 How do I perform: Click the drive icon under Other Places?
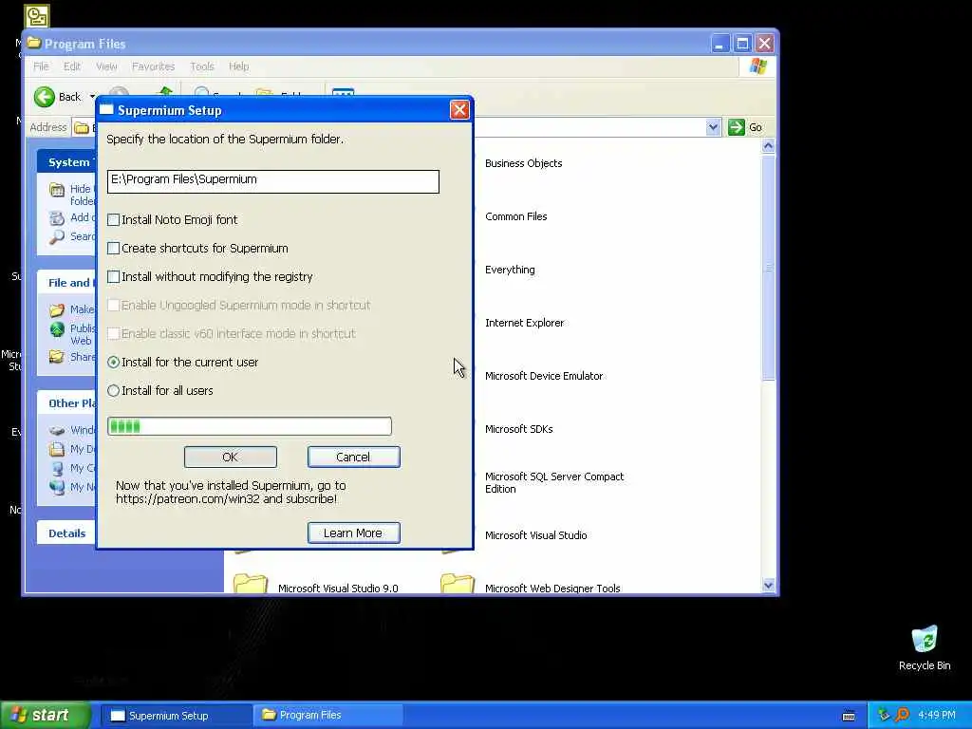tap(57, 430)
